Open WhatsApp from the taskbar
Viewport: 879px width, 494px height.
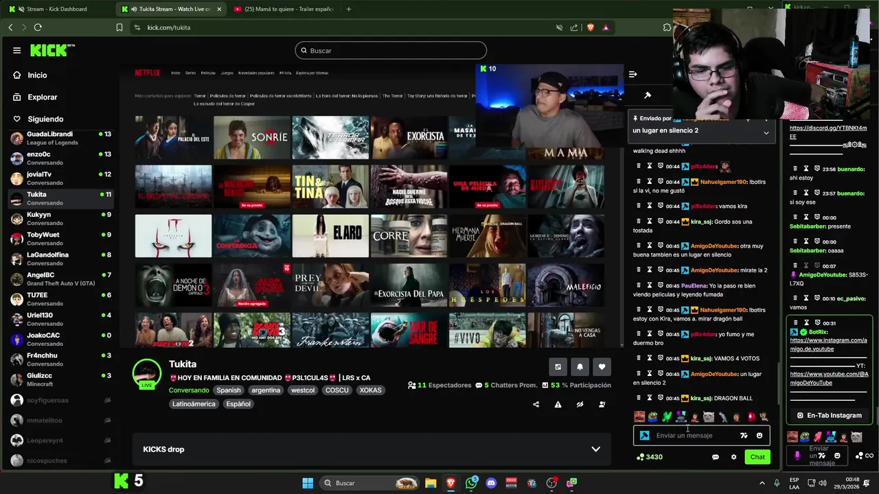click(x=471, y=483)
